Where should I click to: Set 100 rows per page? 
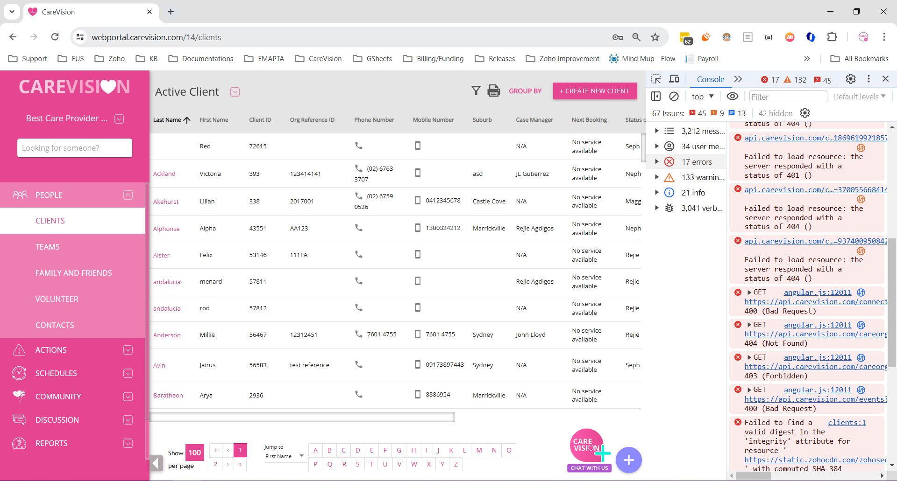click(x=195, y=453)
